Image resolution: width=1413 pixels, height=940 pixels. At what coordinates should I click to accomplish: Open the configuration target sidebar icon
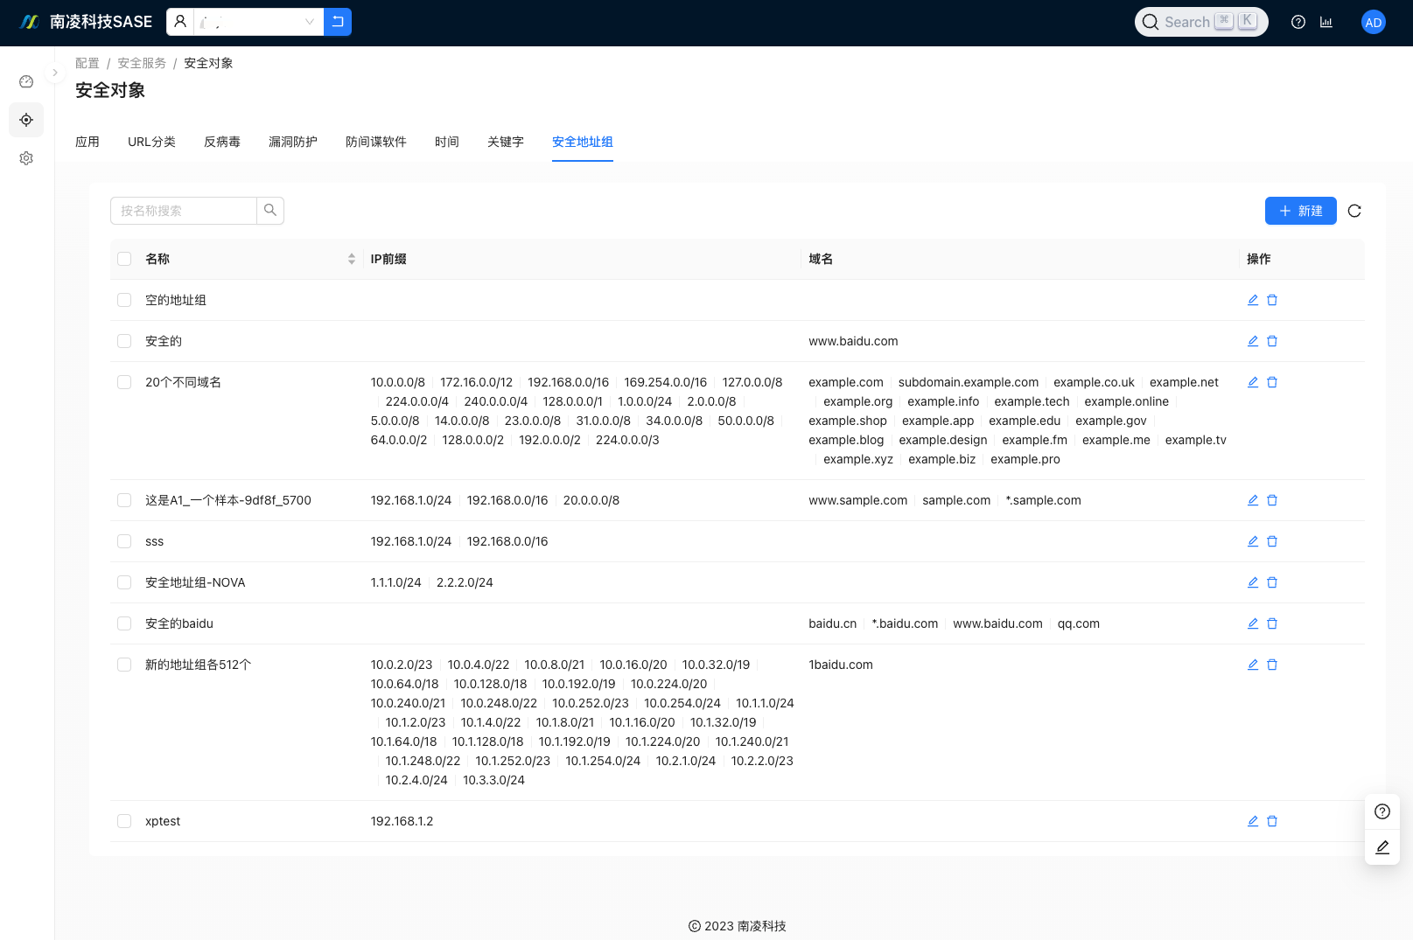[x=26, y=120]
